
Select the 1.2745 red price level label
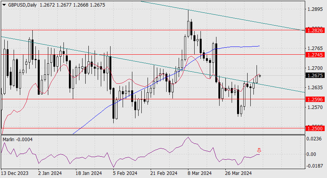(x=316, y=55)
